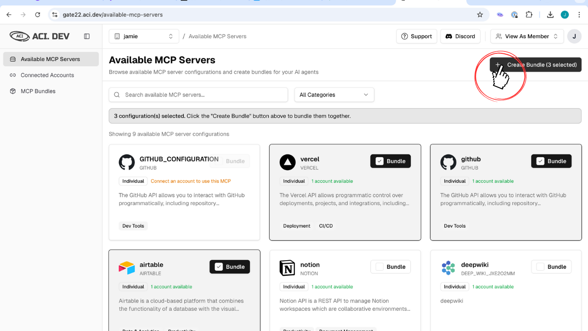Click the user avatar J in header
This screenshot has height=331, width=588.
coord(574,36)
